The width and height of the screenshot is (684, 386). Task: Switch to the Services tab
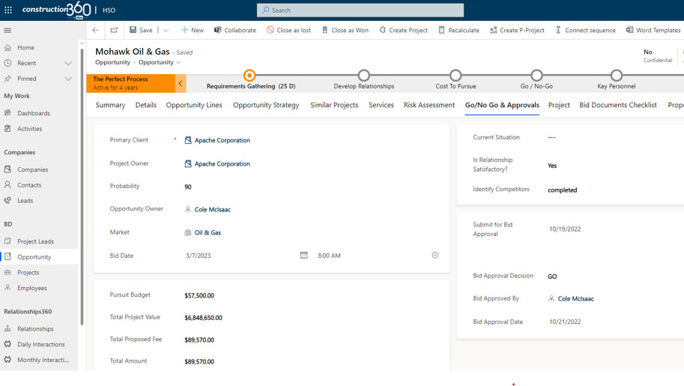click(381, 105)
